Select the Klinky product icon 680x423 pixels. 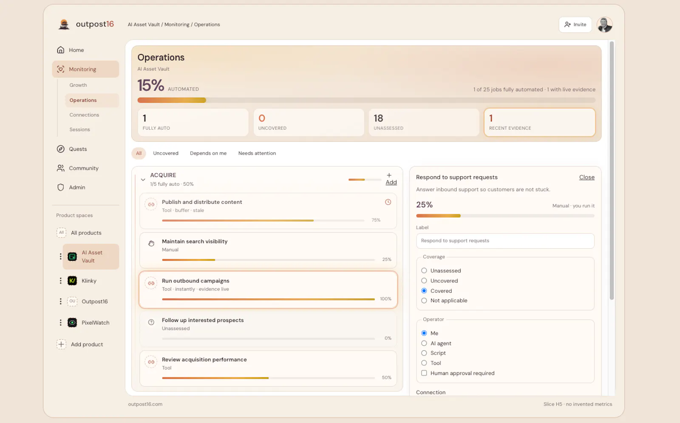pos(72,280)
